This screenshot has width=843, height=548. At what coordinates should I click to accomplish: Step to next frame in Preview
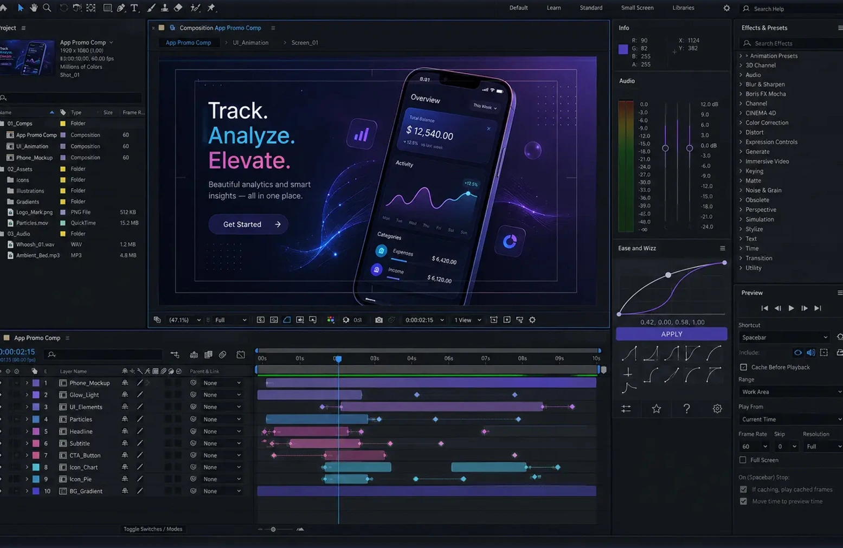pyautogui.click(x=805, y=308)
